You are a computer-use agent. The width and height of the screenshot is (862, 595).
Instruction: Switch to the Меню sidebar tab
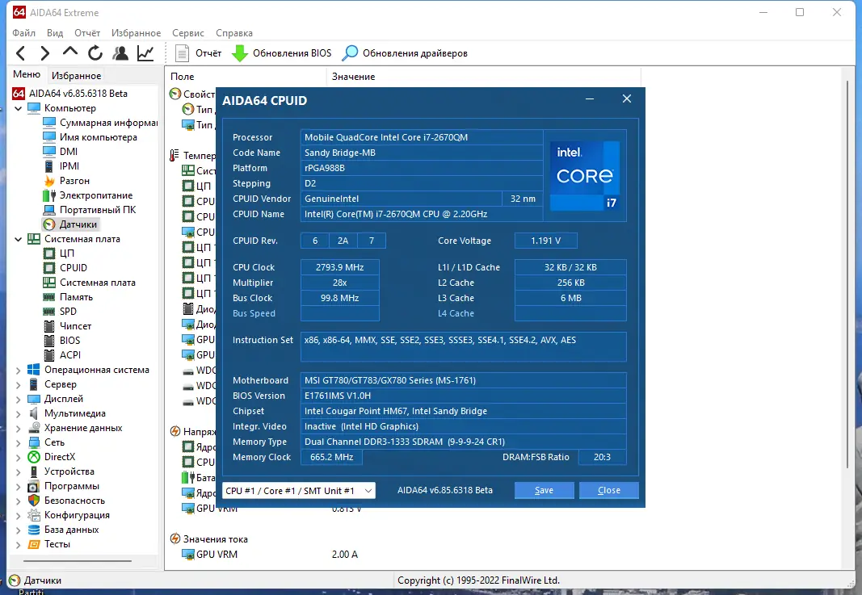click(x=27, y=74)
